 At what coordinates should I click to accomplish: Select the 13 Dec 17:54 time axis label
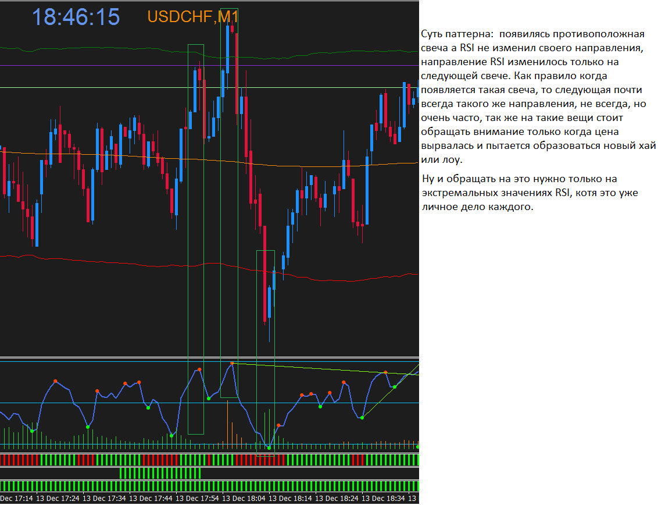(197, 498)
